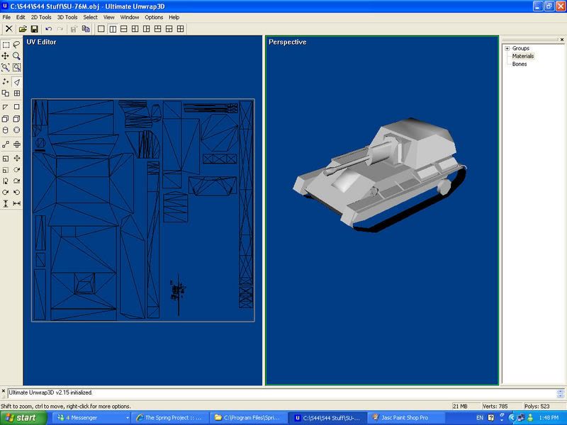Select the sphere mapping tool

click(x=16, y=130)
